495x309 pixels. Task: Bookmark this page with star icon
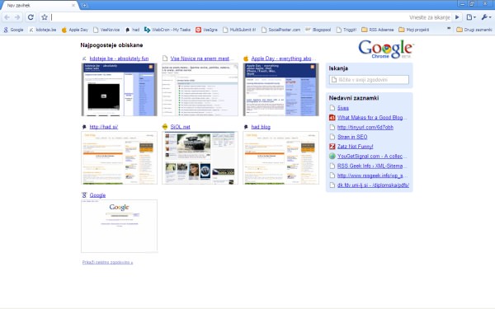(x=45, y=17)
